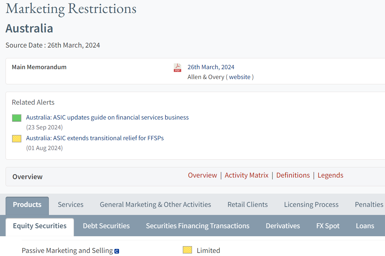Open the Retail Clients tab
This screenshot has height=256, width=385.
click(247, 204)
